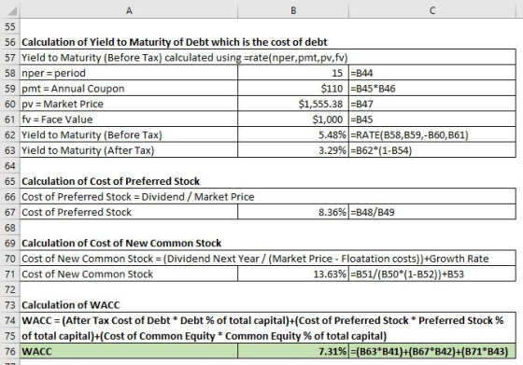
Task: Click the Floatation costs formula description row
Action: [x=268, y=259]
